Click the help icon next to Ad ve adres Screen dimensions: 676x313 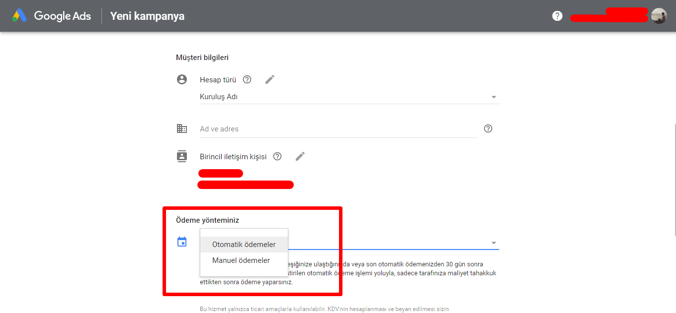point(488,128)
